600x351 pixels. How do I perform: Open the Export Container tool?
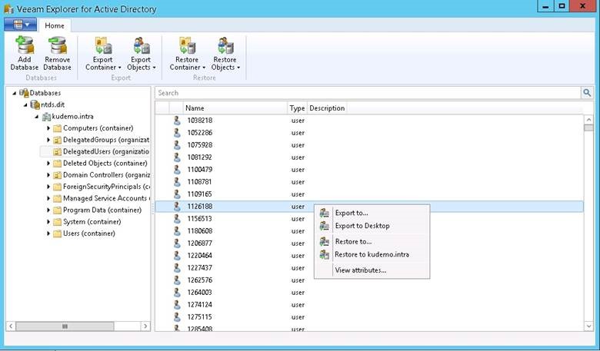(x=103, y=53)
